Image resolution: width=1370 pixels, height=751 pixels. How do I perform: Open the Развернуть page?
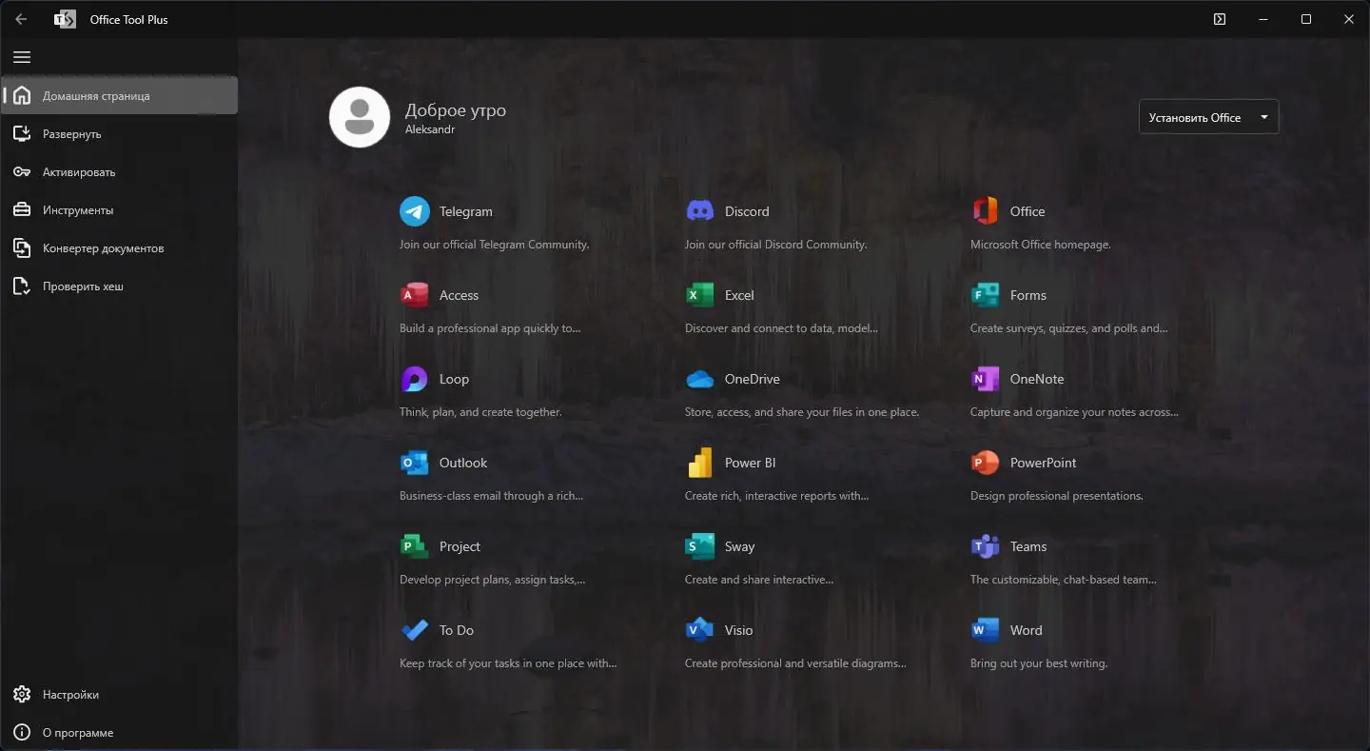(x=120, y=133)
